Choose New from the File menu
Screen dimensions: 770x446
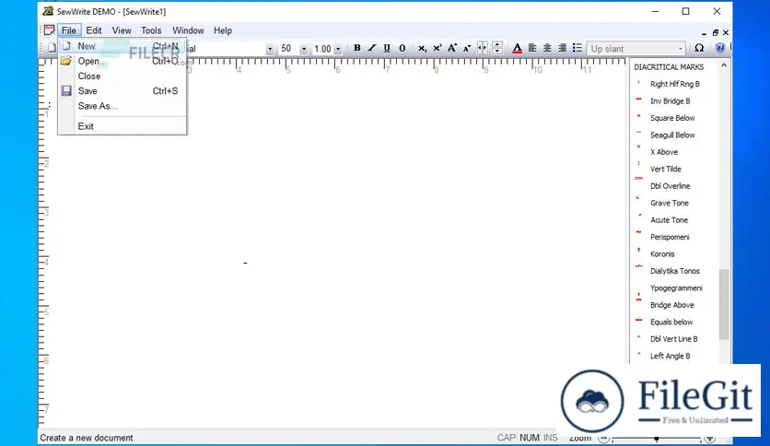(122, 46)
